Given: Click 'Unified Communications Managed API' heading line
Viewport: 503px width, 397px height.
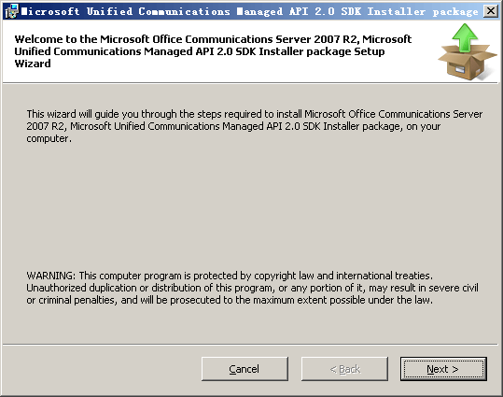Looking at the screenshot, I should [200, 51].
